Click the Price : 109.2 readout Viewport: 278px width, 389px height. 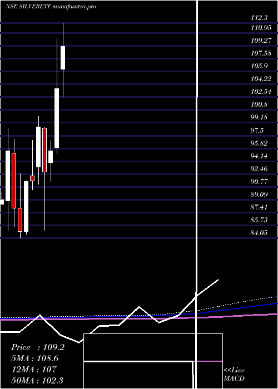(38, 347)
